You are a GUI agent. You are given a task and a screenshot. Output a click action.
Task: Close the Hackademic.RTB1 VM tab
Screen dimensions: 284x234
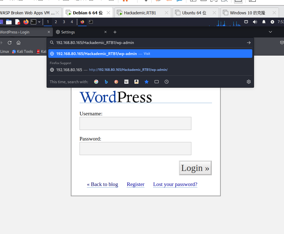(166, 13)
